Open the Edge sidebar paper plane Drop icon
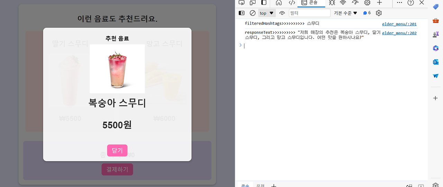The image size is (443, 187). 436,76
